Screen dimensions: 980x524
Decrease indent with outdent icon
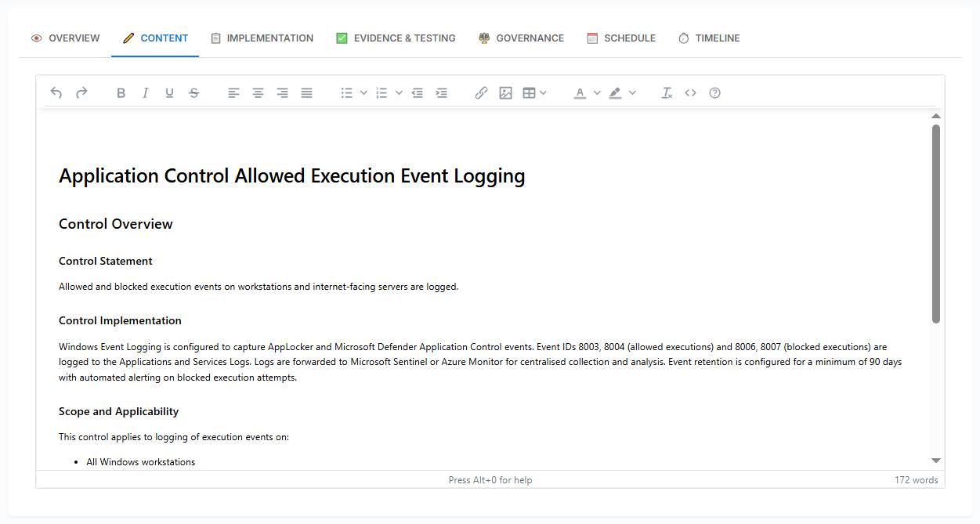pyautogui.click(x=418, y=92)
